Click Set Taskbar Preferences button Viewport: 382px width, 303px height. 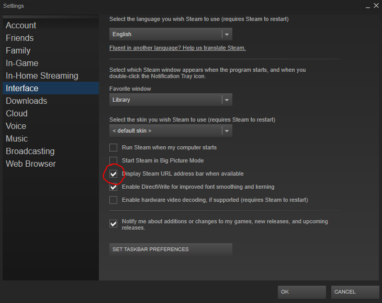tap(171, 250)
